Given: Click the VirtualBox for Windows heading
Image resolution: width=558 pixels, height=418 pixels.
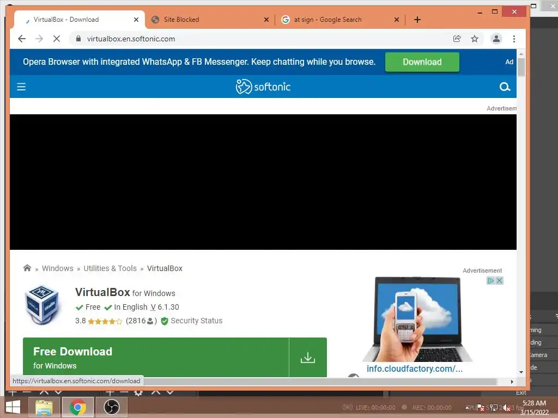Looking at the screenshot, I should point(125,292).
